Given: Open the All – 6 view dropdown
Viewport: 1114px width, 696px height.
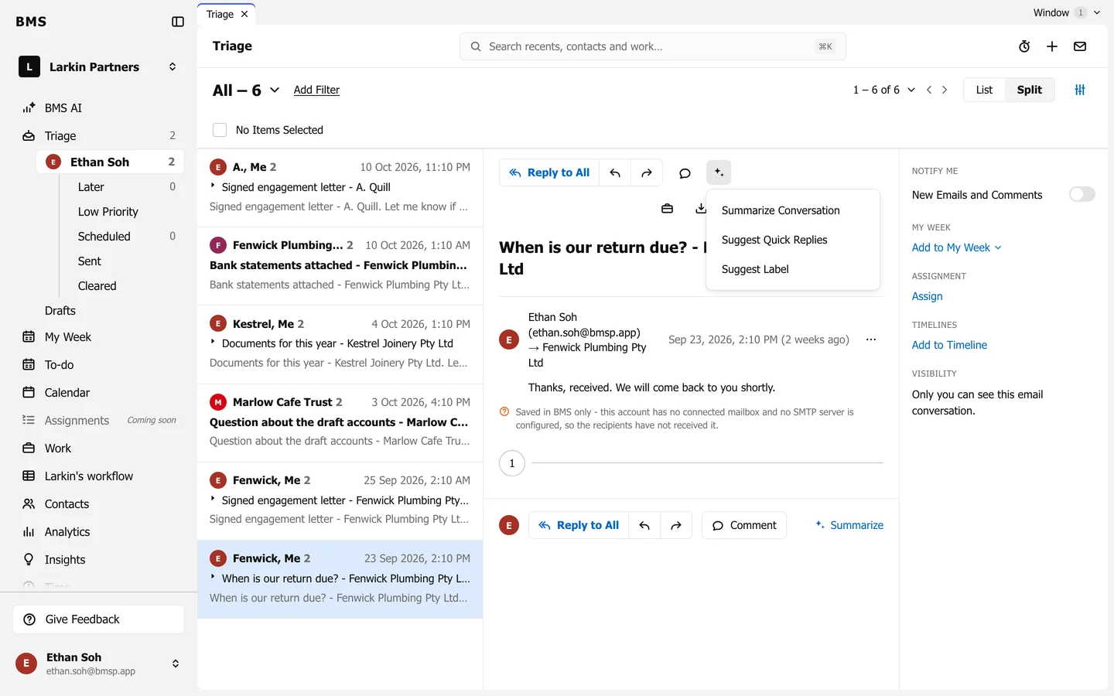Looking at the screenshot, I should (246, 90).
